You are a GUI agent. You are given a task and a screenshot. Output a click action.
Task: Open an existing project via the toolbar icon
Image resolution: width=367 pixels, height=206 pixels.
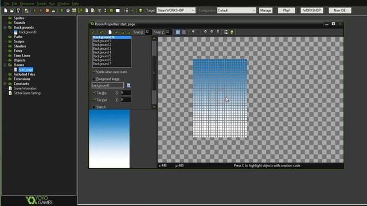click(11, 10)
